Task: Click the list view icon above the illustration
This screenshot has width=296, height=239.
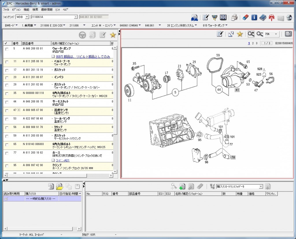Action: pos(288,34)
